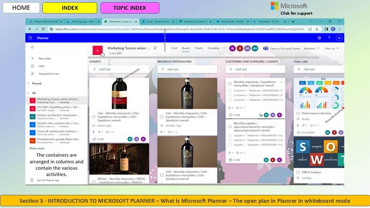Click the Hub home icon
370x208 pixels.
32,66
